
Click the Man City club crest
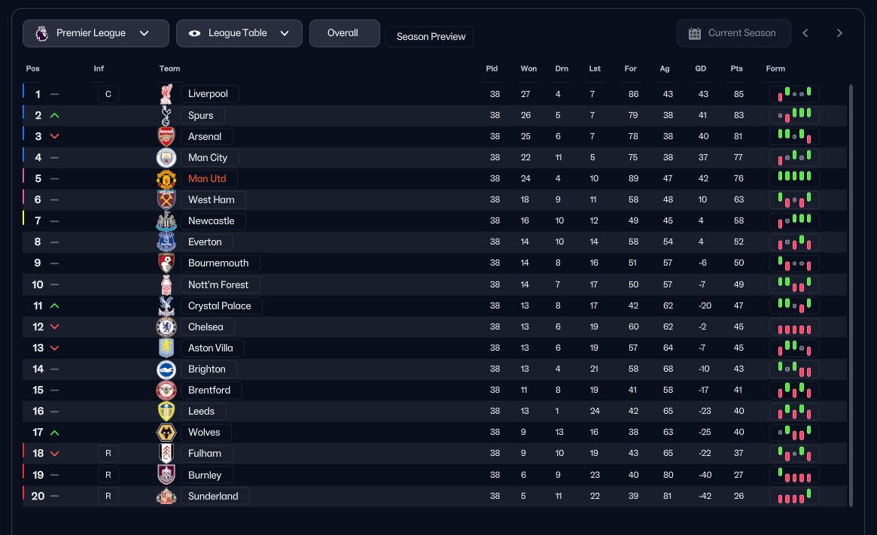(166, 157)
